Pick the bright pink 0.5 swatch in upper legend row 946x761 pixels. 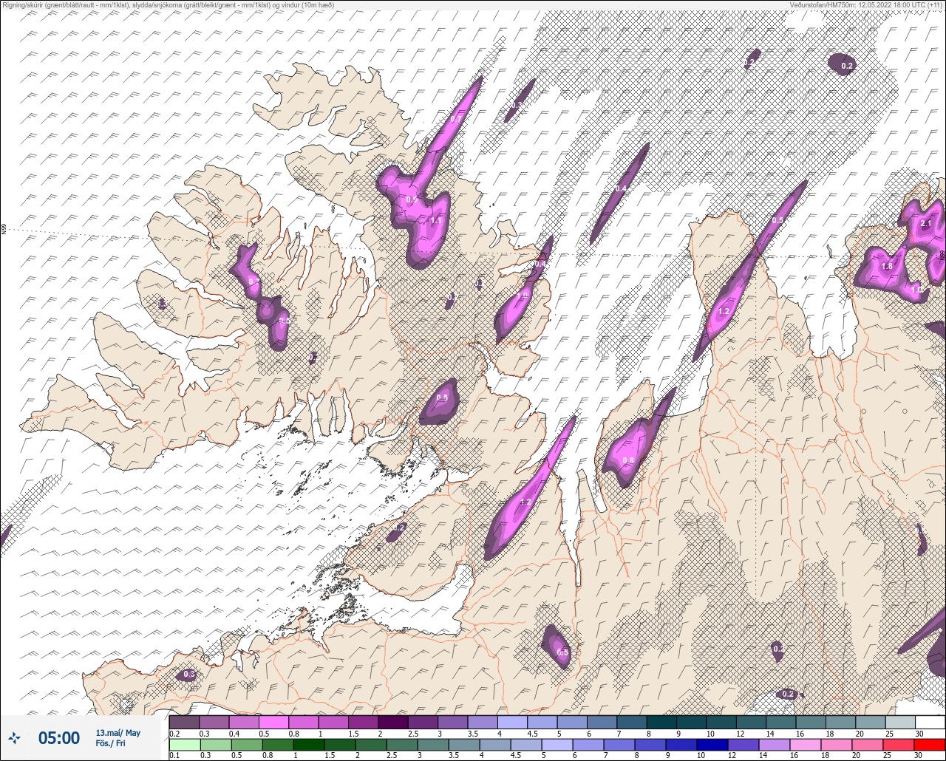273,722
